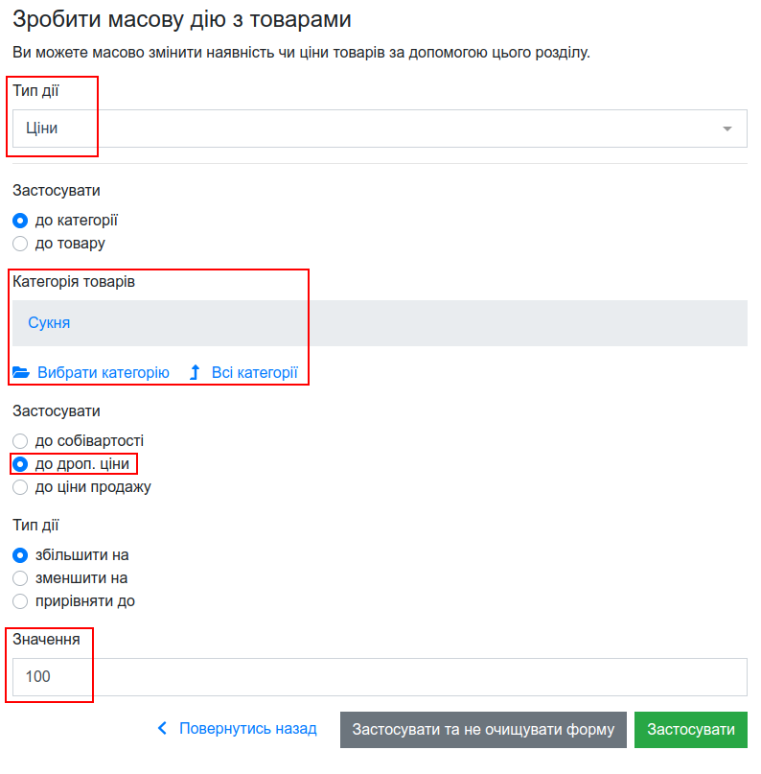The height and width of the screenshot is (774, 761).
Task: Click the up arrow icon beside Всі категорії
Action: pos(195,372)
